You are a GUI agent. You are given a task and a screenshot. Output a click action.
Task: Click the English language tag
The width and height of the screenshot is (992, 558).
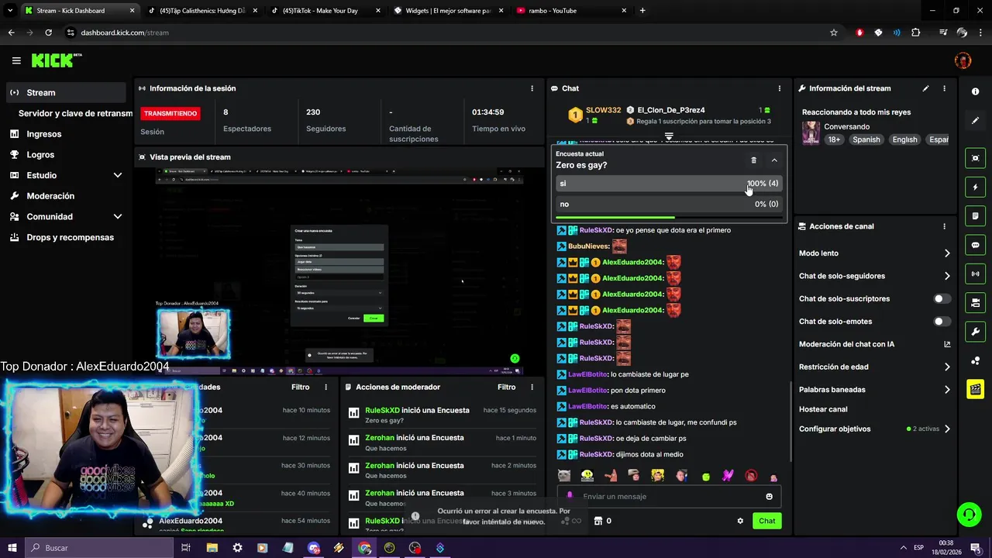pyautogui.click(x=904, y=139)
